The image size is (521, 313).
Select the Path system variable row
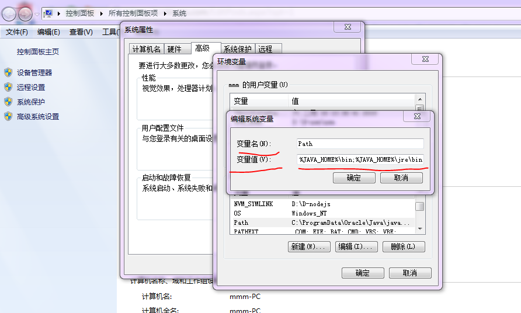[x=322, y=222]
